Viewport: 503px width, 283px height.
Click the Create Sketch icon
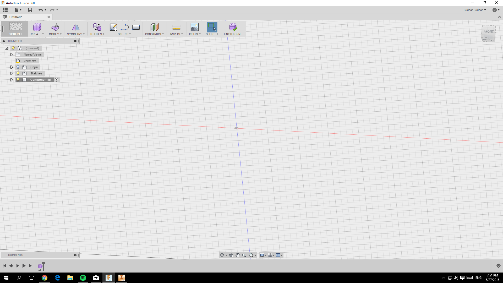(113, 27)
